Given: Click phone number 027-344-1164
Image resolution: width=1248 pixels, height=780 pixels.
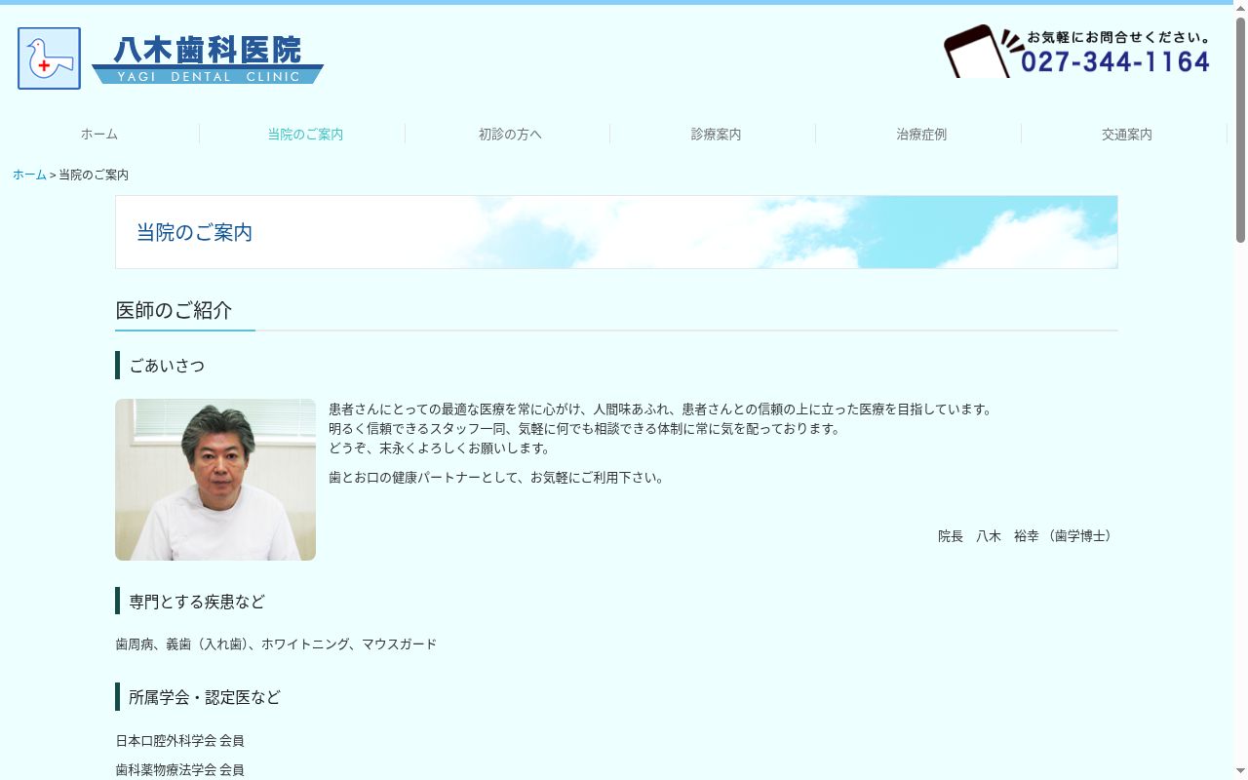Looking at the screenshot, I should [1115, 62].
